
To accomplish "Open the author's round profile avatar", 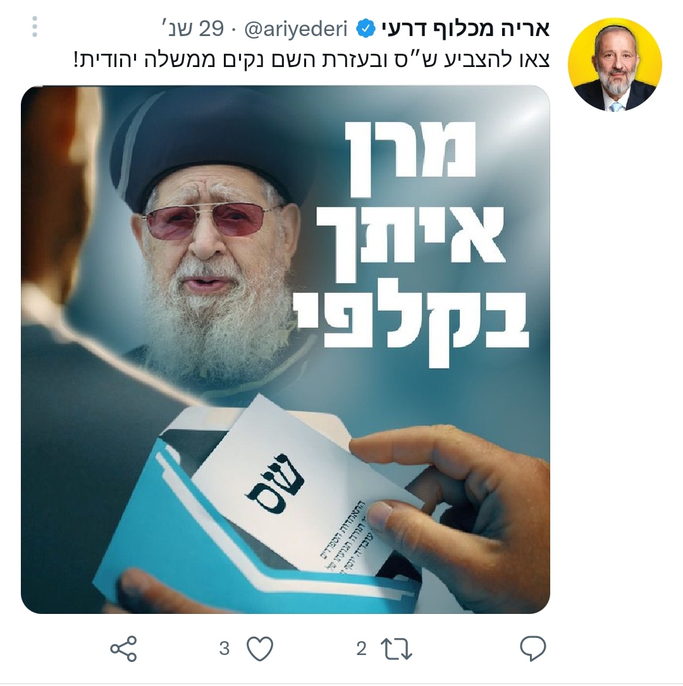I will (615, 64).
